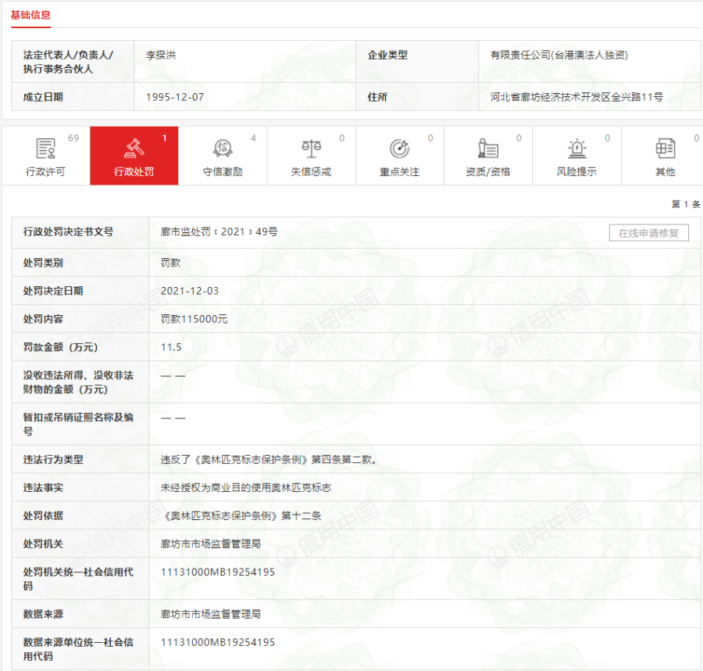Select the penalty content 罚款115000元
The height and width of the screenshot is (671, 703).
[x=194, y=319]
